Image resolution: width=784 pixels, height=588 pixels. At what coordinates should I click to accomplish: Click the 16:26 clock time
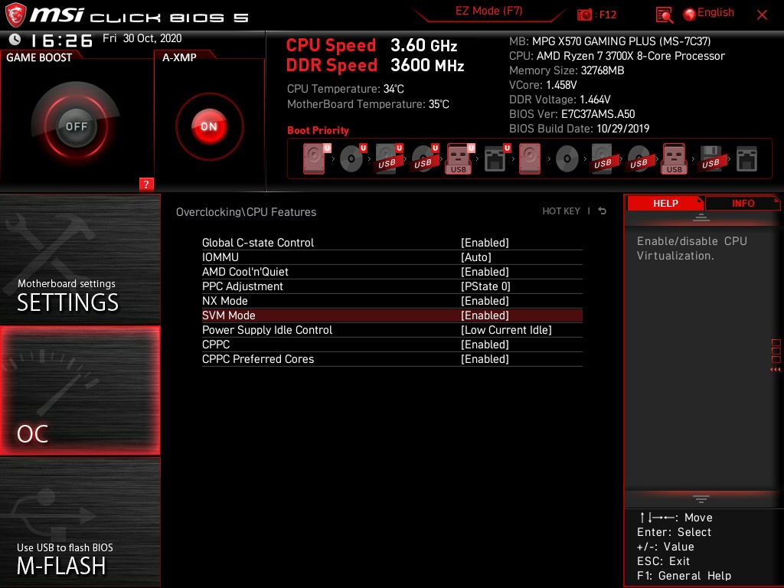(x=61, y=40)
